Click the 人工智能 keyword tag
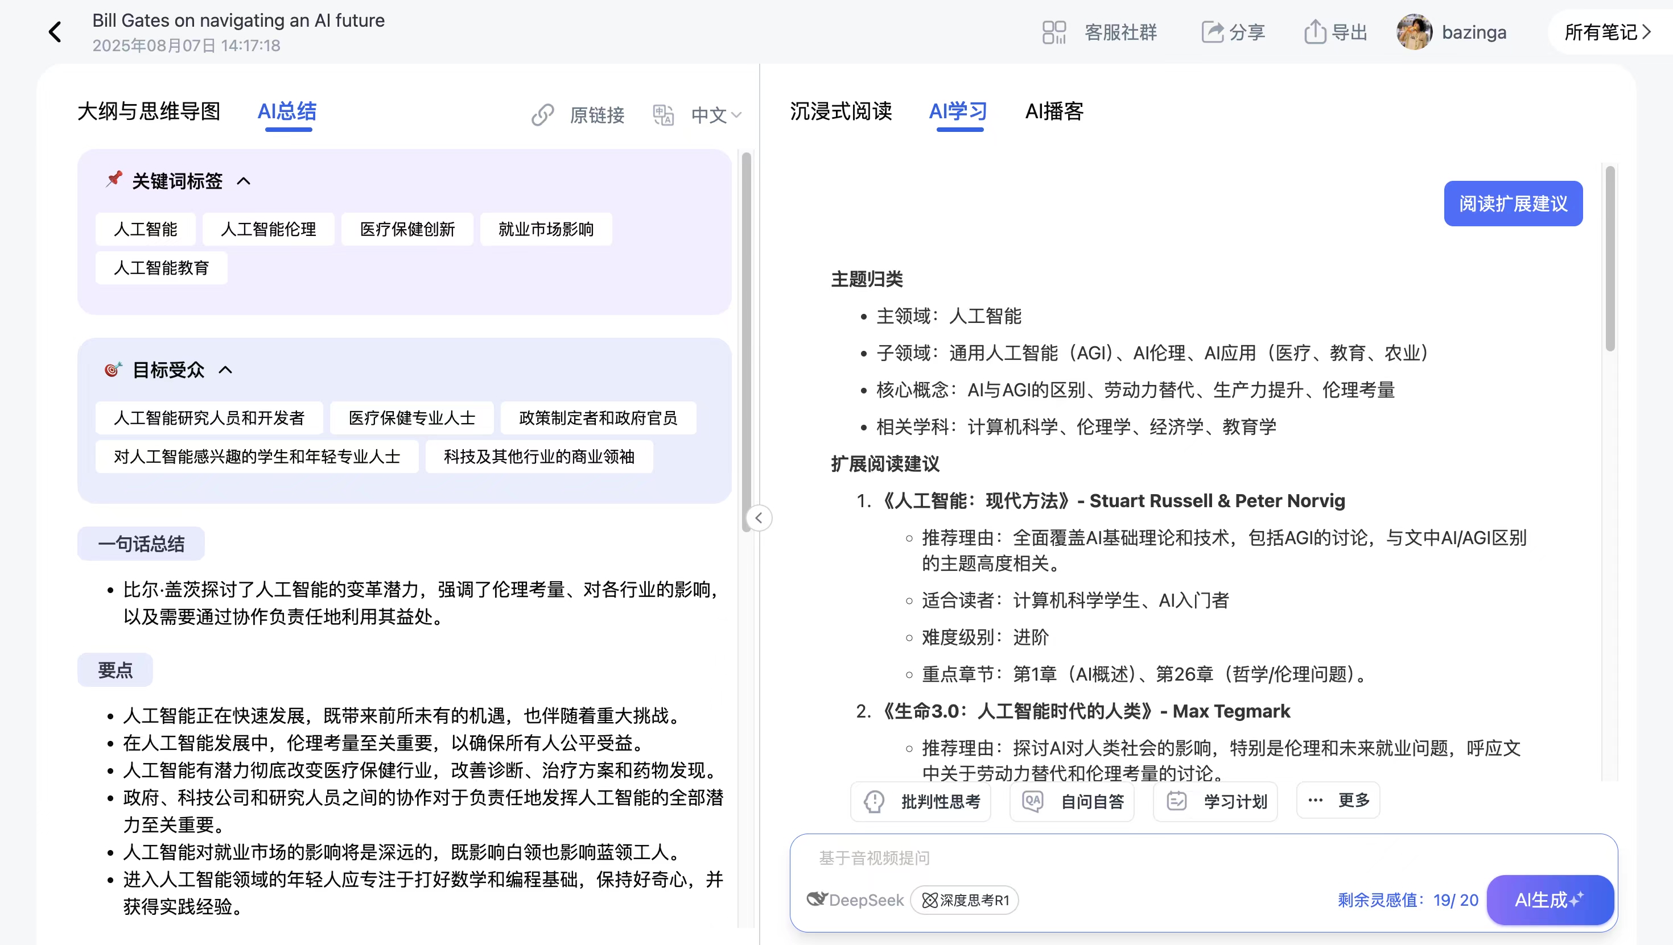This screenshot has width=1673, height=945. pyautogui.click(x=146, y=229)
